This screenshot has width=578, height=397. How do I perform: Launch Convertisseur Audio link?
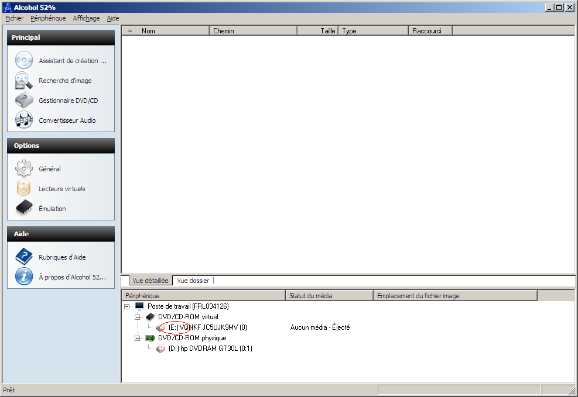[67, 120]
